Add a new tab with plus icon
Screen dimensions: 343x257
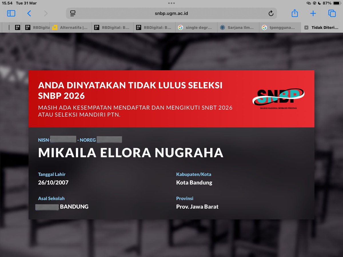pyautogui.click(x=313, y=13)
